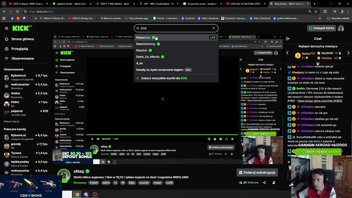Select Dosis_De_Mierda from search results

176,57
